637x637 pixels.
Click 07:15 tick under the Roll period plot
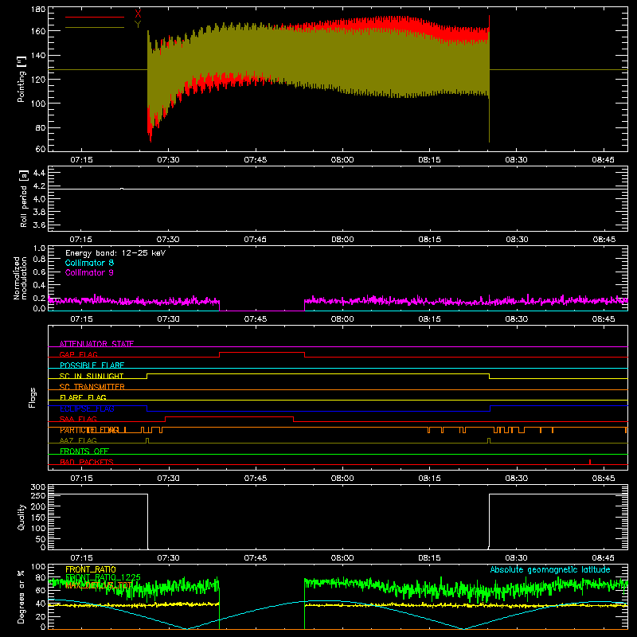pyautogui.click(x=81, y=240)
